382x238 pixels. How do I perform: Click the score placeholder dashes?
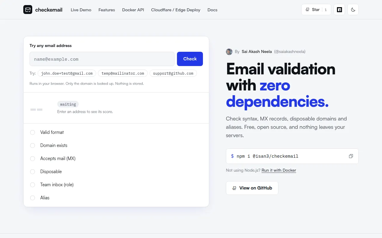pyautogui.click(x=36, y=110)
